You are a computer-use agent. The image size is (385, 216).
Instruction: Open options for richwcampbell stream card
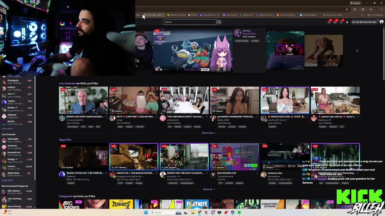point(106,117)
